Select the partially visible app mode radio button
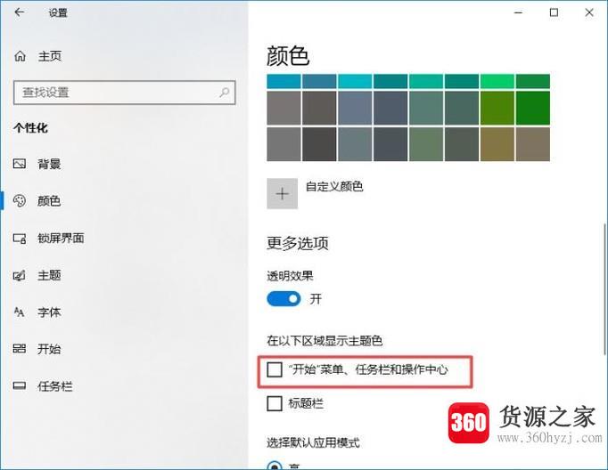This screenshot has width=608, height=470. click(x=275, y=466)
